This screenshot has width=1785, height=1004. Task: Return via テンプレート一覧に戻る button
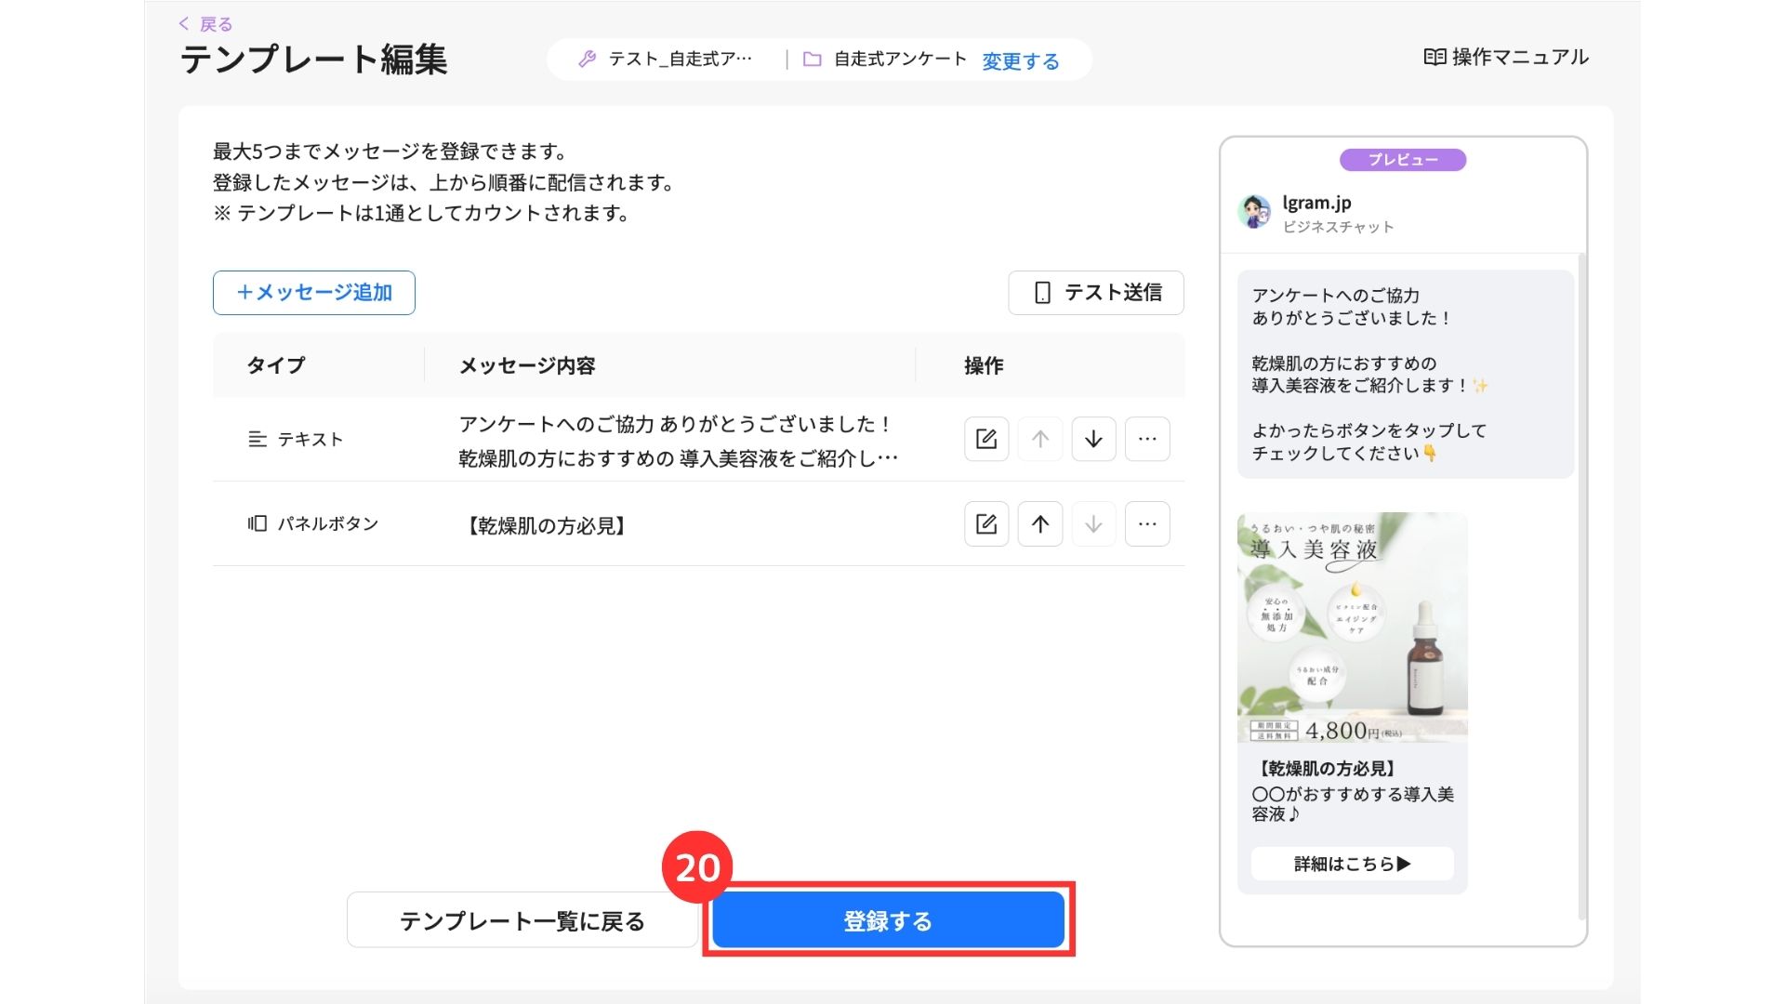522,920
